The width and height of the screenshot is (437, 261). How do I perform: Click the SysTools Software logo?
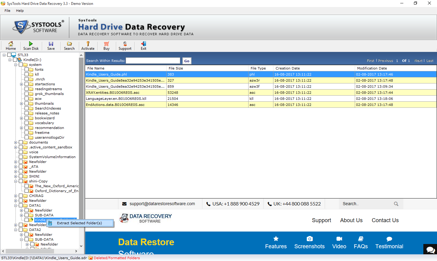(x=39, y=27)
